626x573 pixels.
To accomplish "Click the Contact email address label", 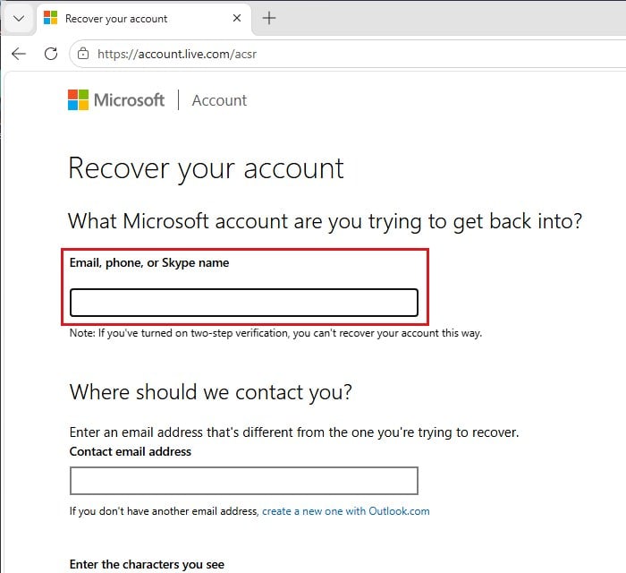I will click(x=131, y=451).
